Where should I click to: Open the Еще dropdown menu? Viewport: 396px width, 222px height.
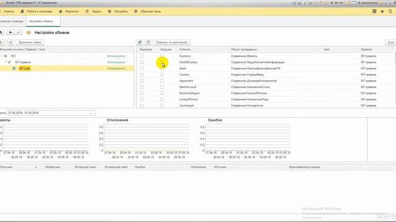point(390,43)
